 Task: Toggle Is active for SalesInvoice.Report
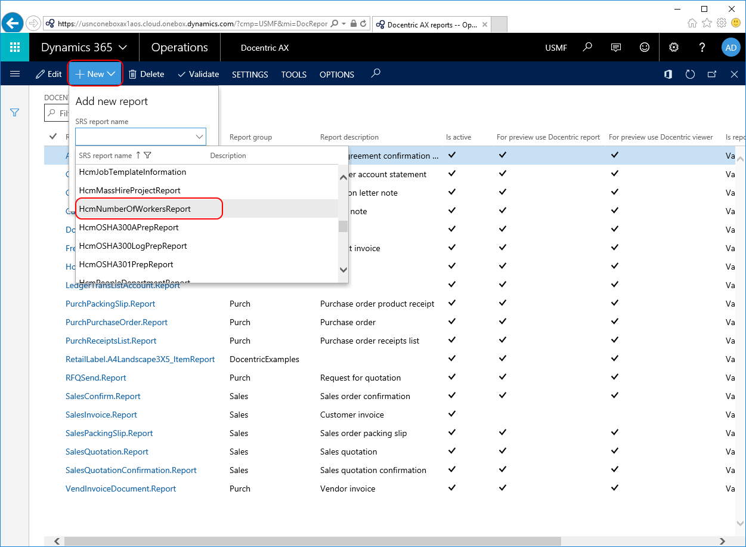coord(452,414)
